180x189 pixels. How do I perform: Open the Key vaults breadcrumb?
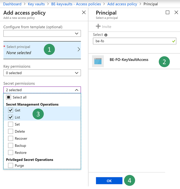point(36,4)
